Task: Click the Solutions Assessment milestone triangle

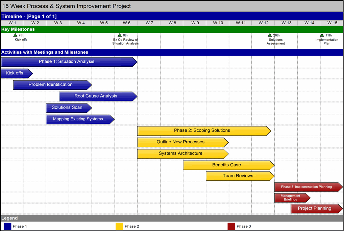Action: pos(270,35)
